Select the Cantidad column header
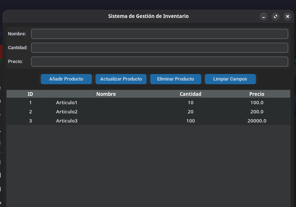 [x=190, y=94]
